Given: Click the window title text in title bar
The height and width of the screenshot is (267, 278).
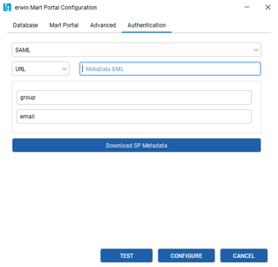Looking at the screenshot, I should tap(56, 8).
